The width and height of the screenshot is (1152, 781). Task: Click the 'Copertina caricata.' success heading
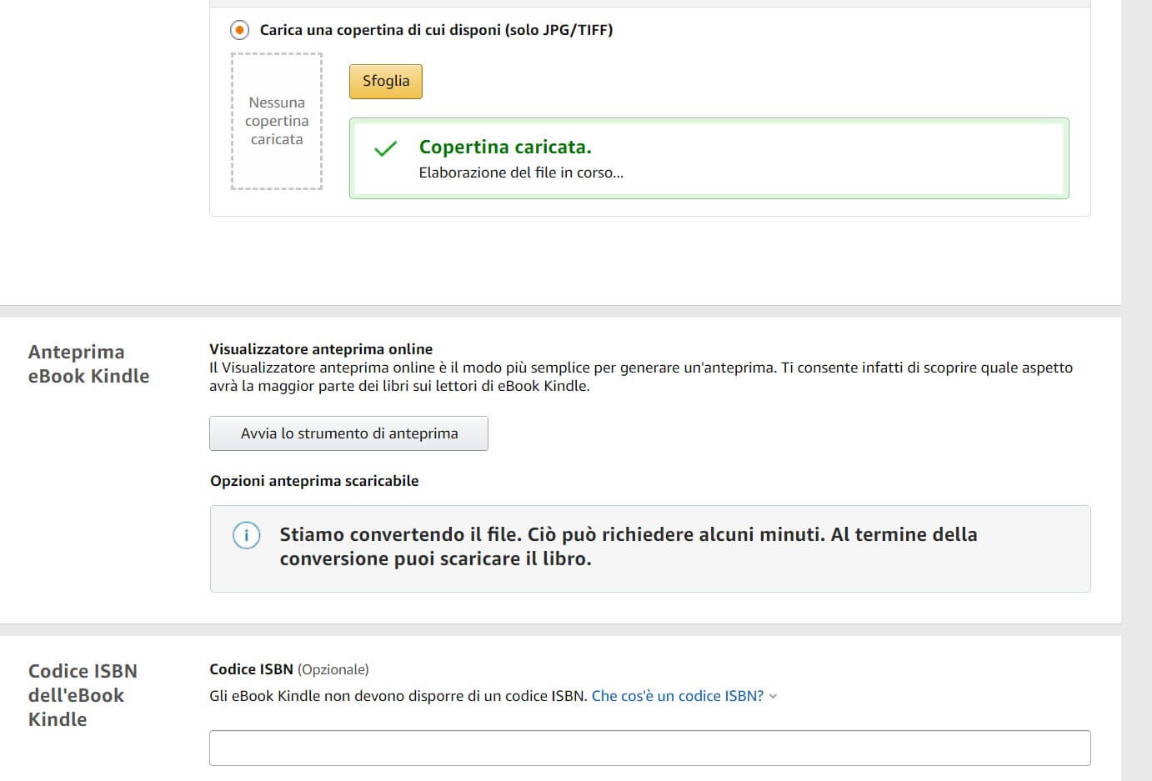click(504, 147)
